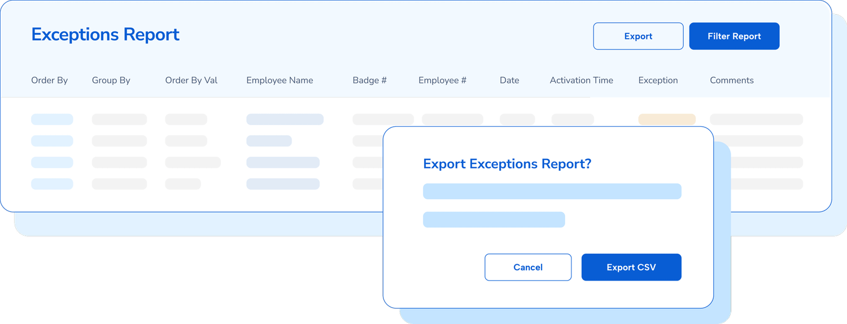This screenshot has width=847, height=324.
Task: Sort the table by Date column
Action: tap(509, 80)
